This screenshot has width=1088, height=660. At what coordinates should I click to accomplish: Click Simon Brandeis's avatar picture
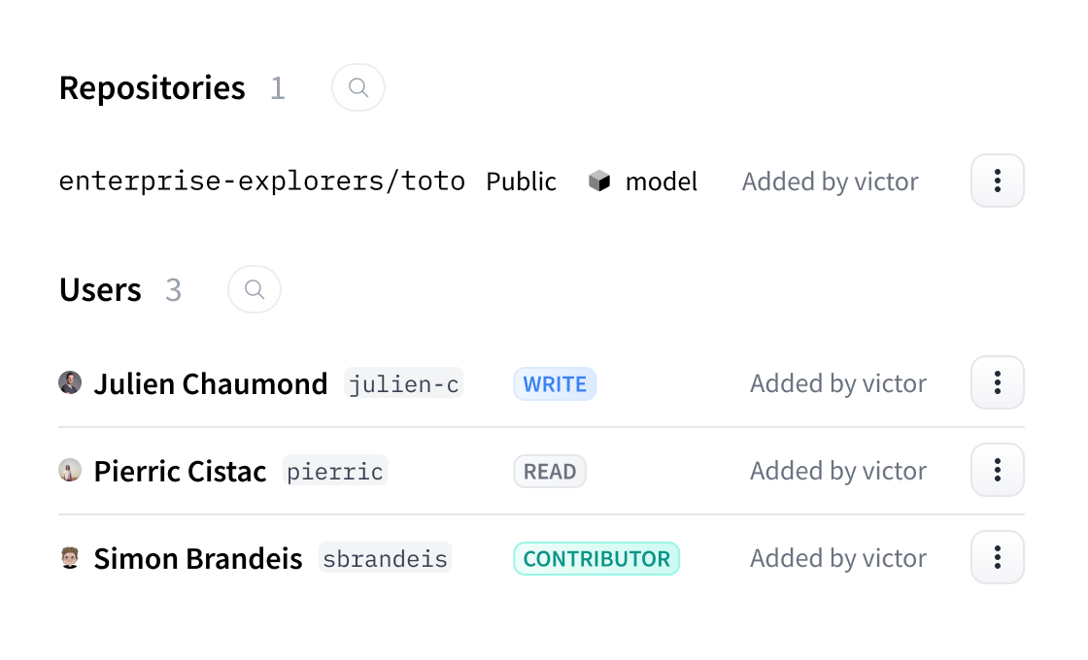coord(70,557)
